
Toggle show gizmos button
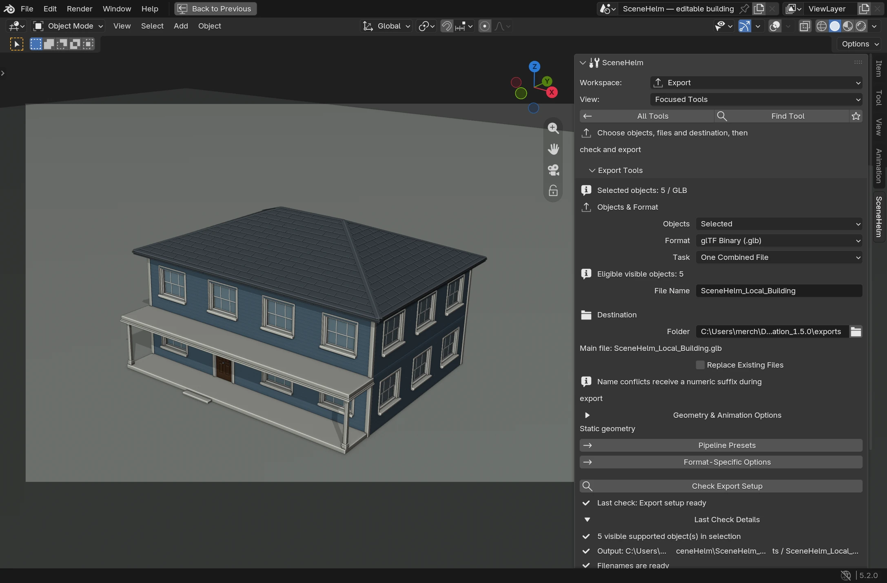click(744, 26)
